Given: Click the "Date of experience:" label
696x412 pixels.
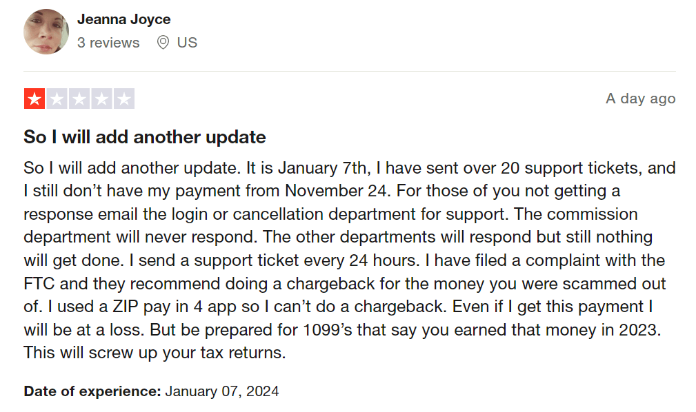Looking at the screenshot, I should 92,391.
